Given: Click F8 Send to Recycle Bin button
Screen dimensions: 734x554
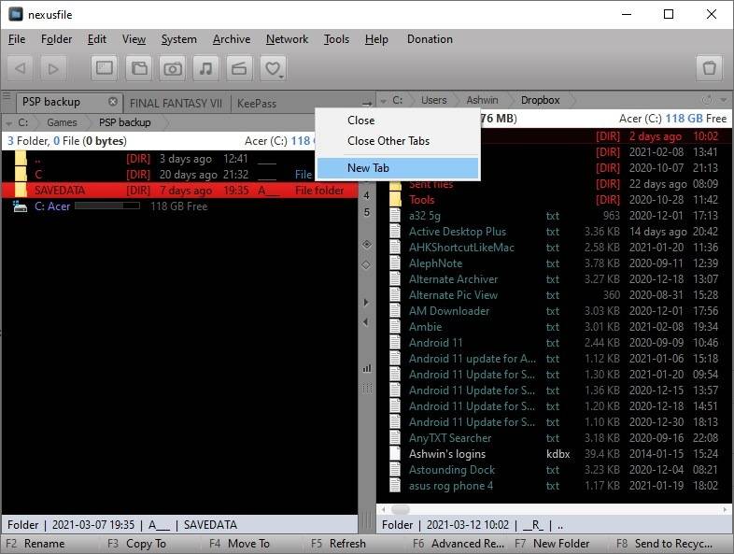Looking at the screenshot, I should 664,544.
